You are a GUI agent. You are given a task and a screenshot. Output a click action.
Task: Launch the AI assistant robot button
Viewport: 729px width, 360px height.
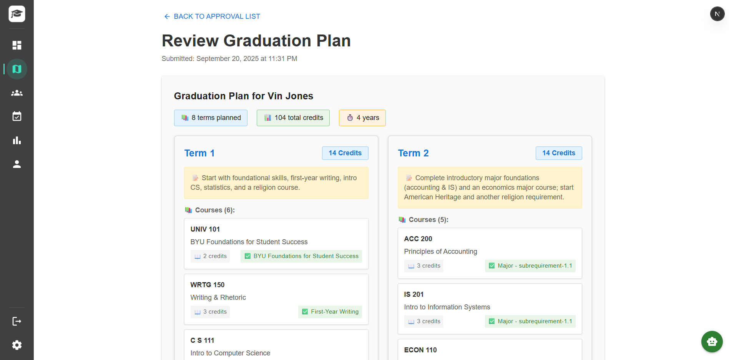pos(712,342)
